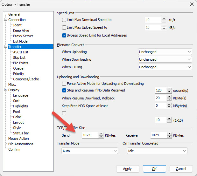Select Proxy Server in the options tree
This screenshot has height=176, width=197.
23,36
